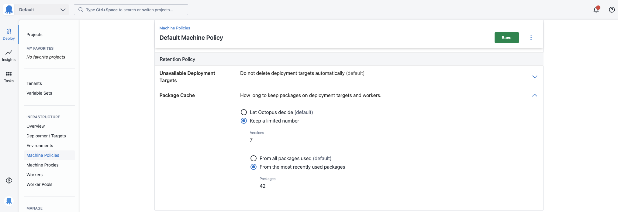Open Variable Sets in sidebar
Viewport: 618px width, 212px height.
(x=39, y=93)
